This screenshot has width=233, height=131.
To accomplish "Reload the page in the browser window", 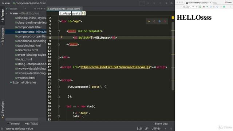I will click(x=184, y=7).
